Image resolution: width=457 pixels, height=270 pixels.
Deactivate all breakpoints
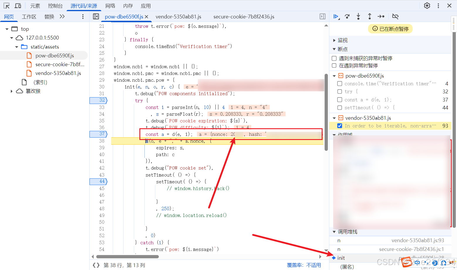pyautogui.click(x=395, y=16)
